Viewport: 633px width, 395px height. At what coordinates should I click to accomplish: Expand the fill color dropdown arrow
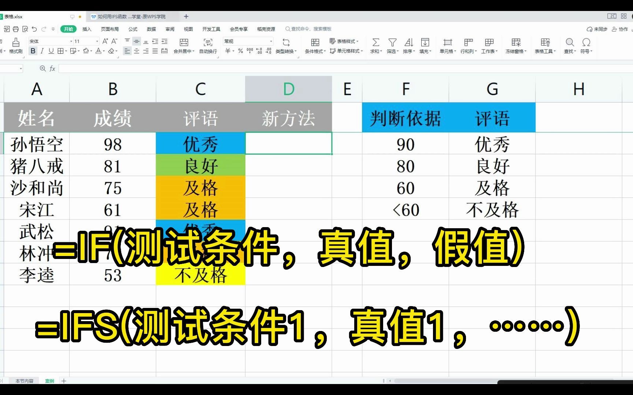click(x=91, y=51)
